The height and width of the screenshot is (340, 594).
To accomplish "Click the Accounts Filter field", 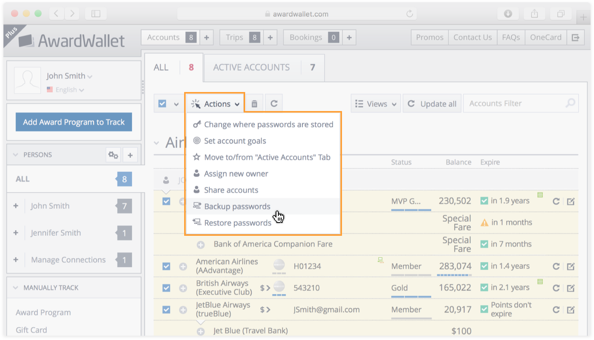I will [521, 103].
